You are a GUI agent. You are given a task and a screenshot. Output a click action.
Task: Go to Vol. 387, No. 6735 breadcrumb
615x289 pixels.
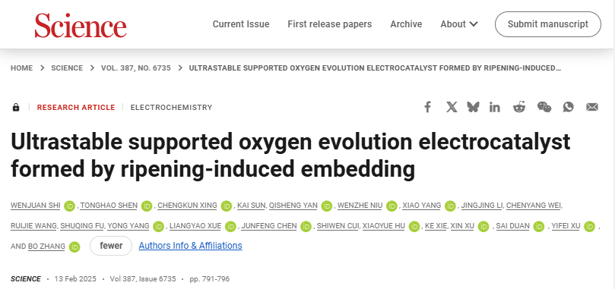pyautogui.click(x=136, y=68)
